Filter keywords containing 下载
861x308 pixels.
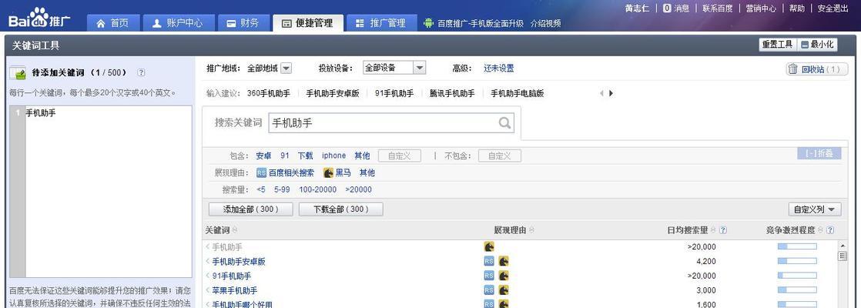click(305, 156)
